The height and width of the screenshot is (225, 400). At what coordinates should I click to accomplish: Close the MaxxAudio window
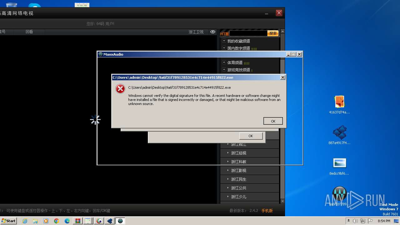[299, 54]
